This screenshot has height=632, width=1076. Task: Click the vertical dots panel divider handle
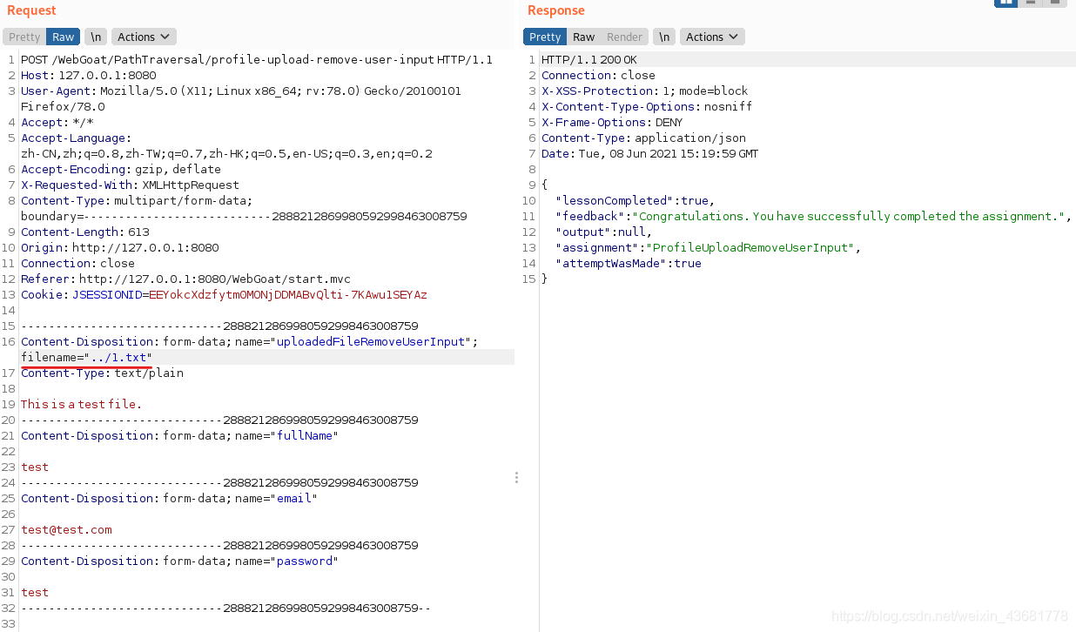point(516,477)
